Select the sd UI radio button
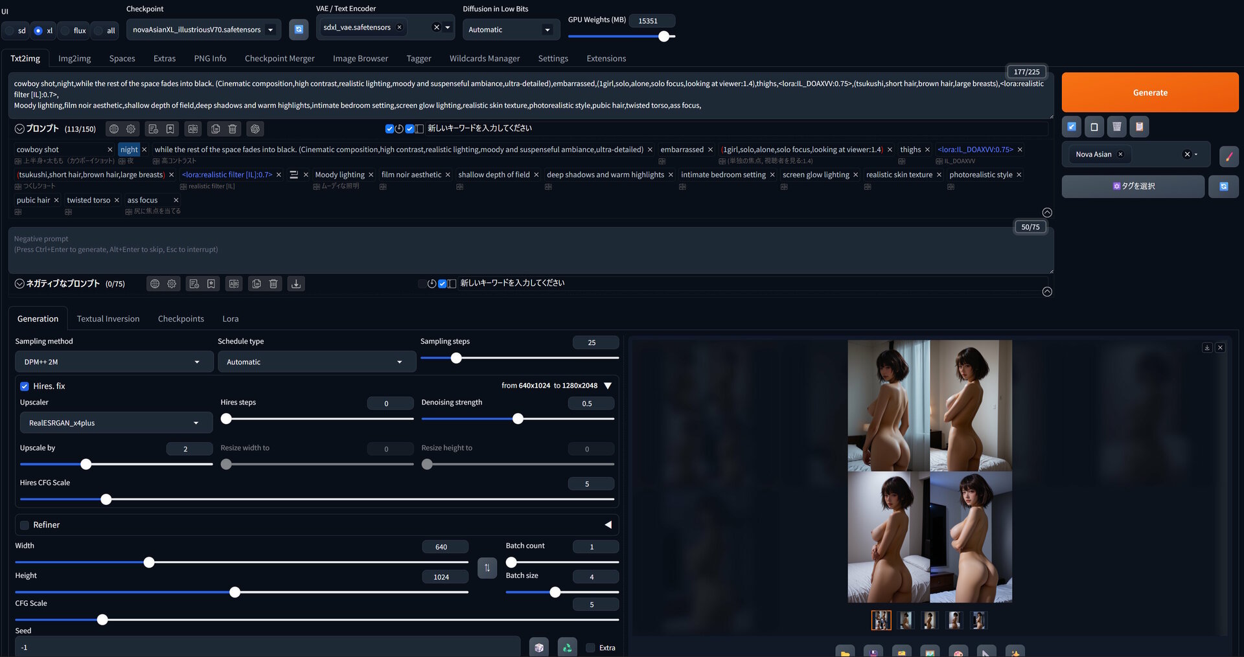Screen dimensions: 1244x657 tap(10, 30)
